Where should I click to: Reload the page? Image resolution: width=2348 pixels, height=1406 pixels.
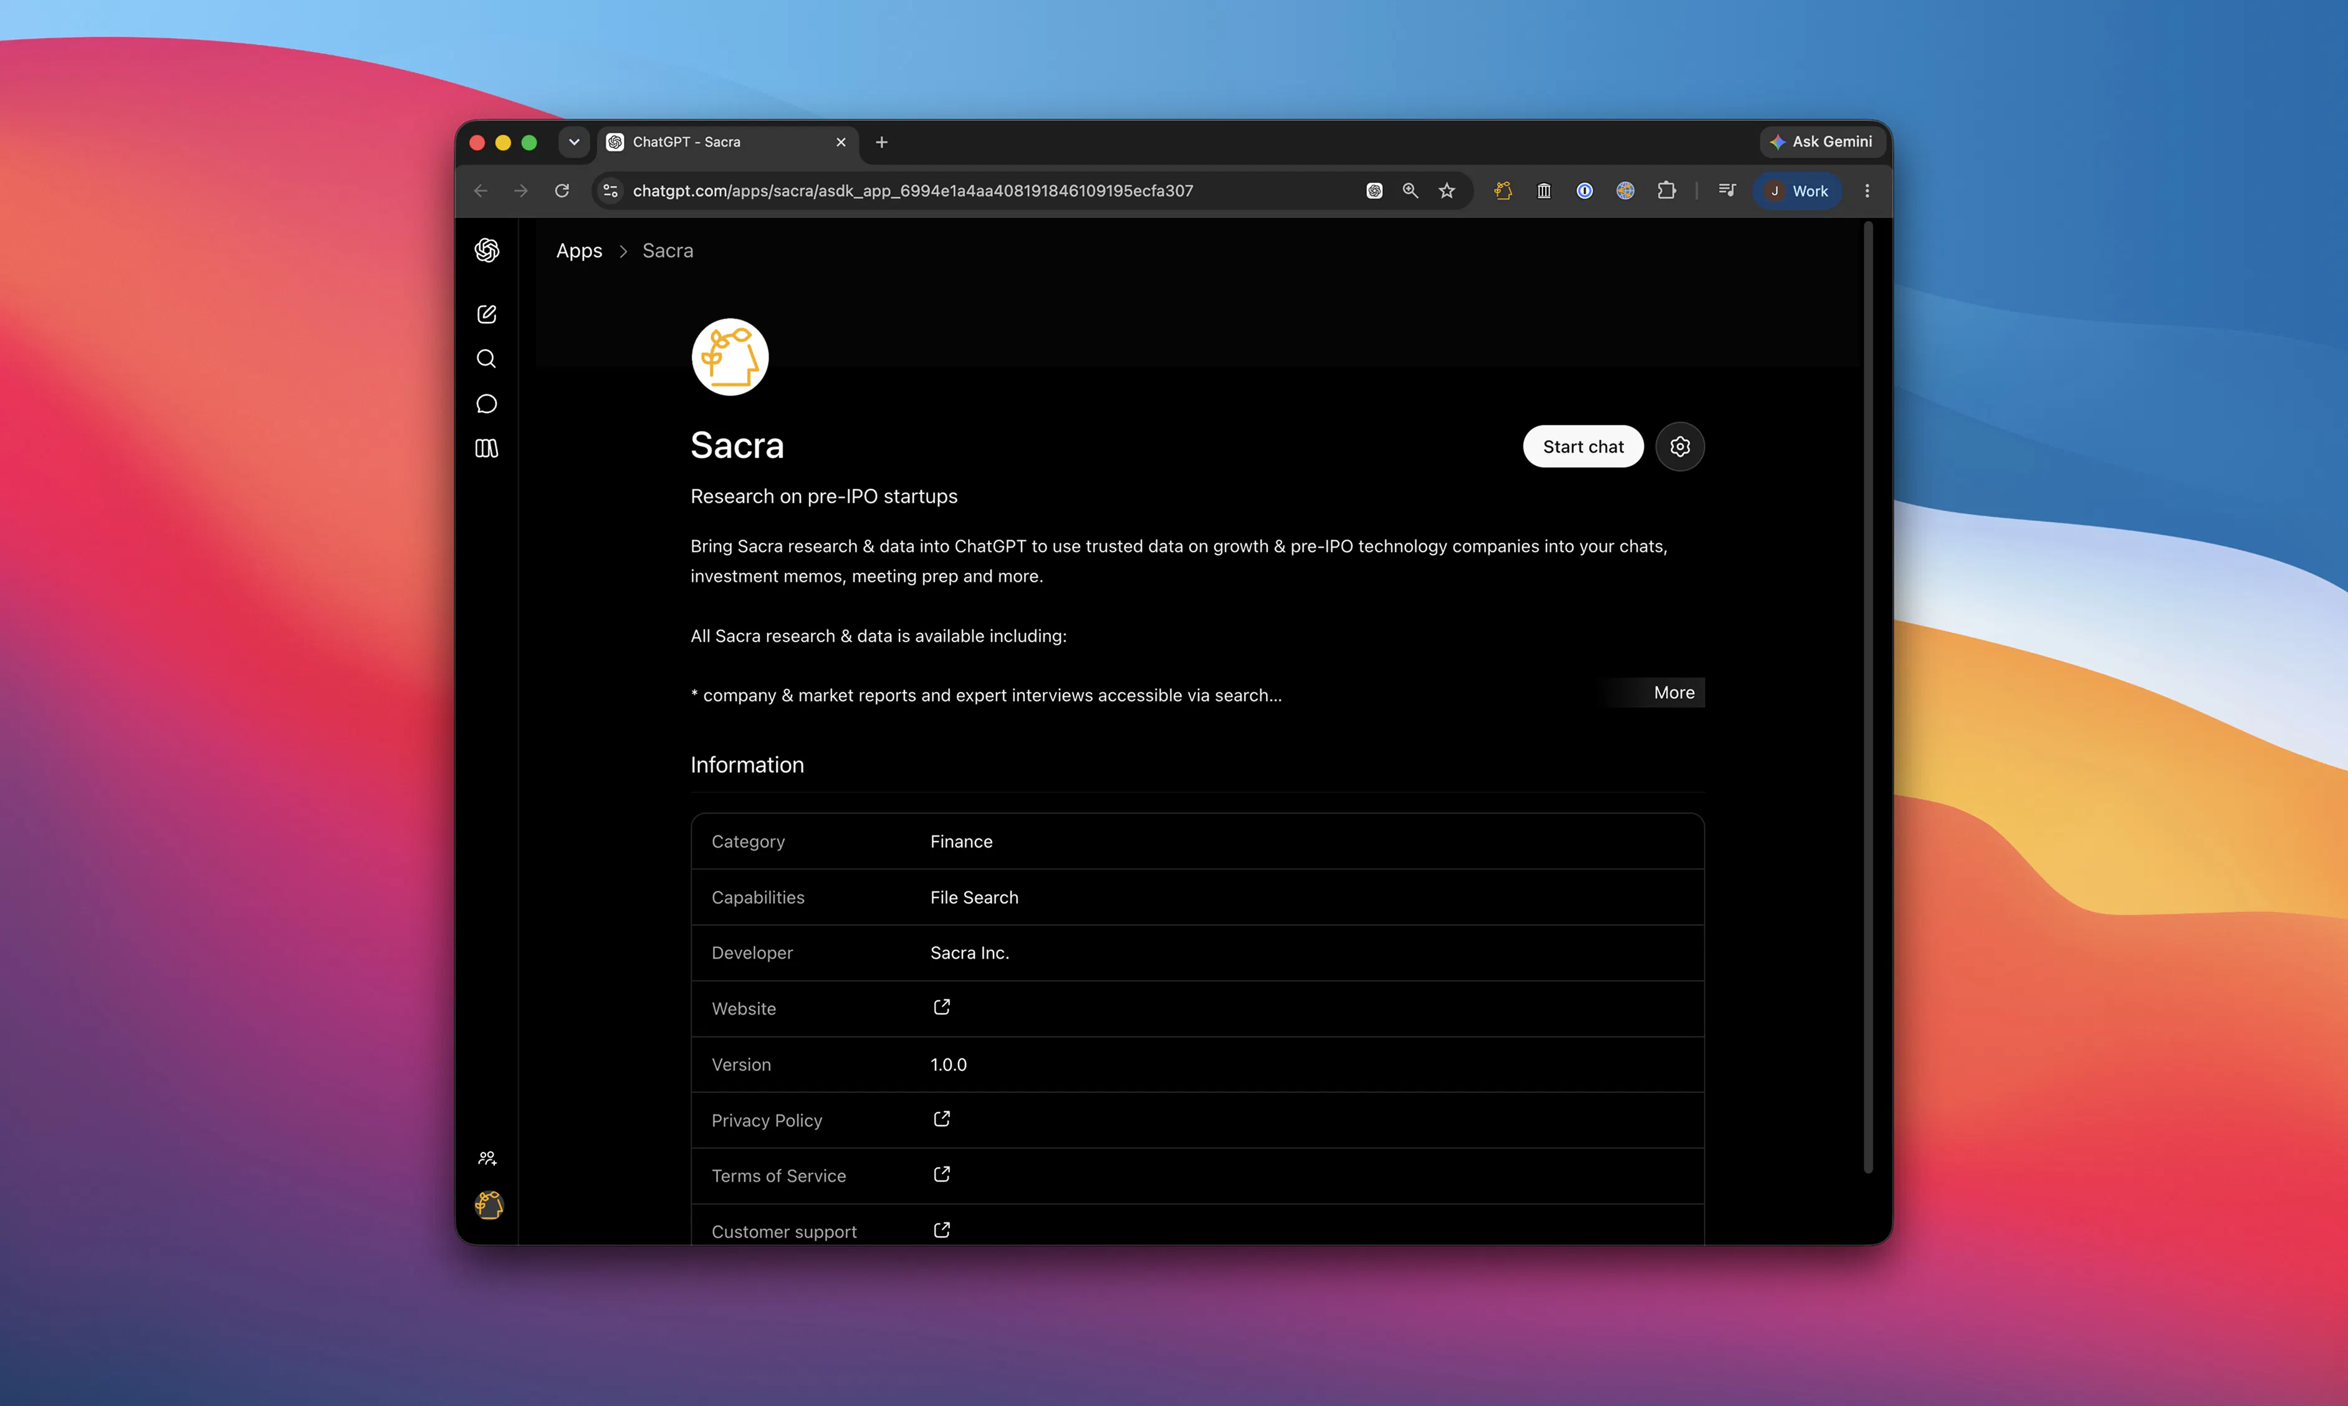click(x=562, y=191)
